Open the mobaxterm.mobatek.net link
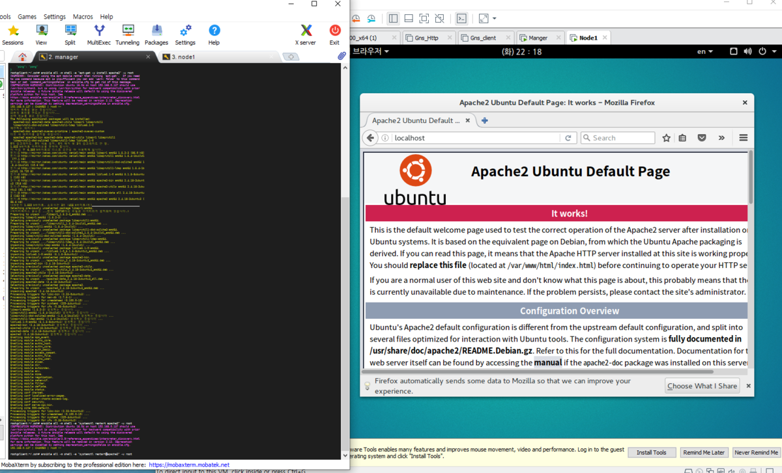This screenshot has height=473, width=782. pos(189,465)
